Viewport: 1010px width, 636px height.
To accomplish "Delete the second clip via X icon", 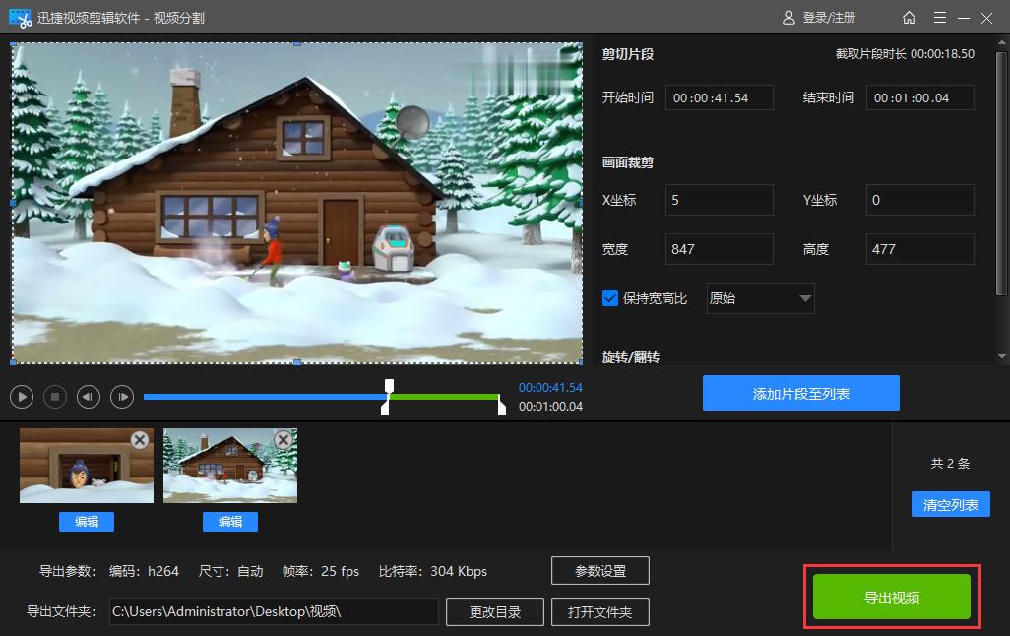I will [284, 440].
